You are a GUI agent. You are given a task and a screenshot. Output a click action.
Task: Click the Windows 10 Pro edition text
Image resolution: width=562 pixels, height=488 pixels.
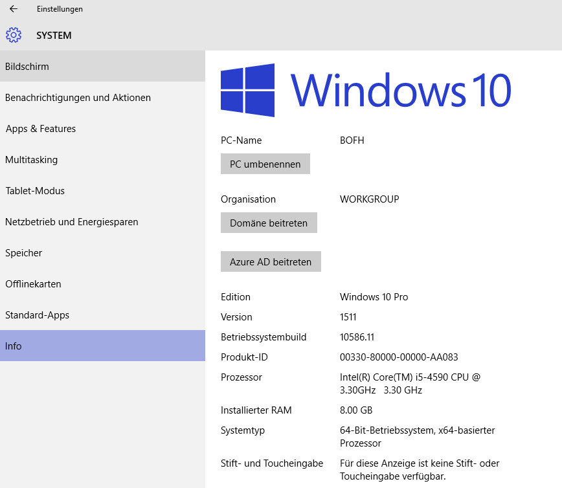coord(374,296)
